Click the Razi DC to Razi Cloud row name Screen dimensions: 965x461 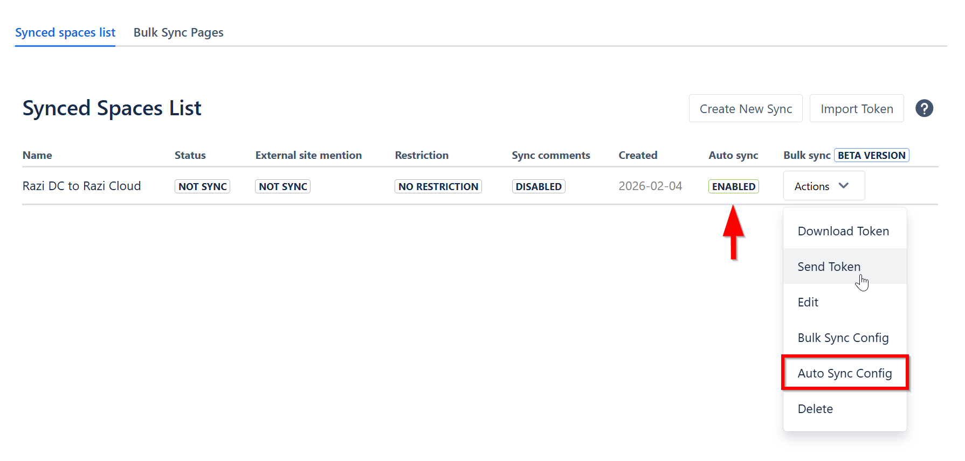(81, 186)
